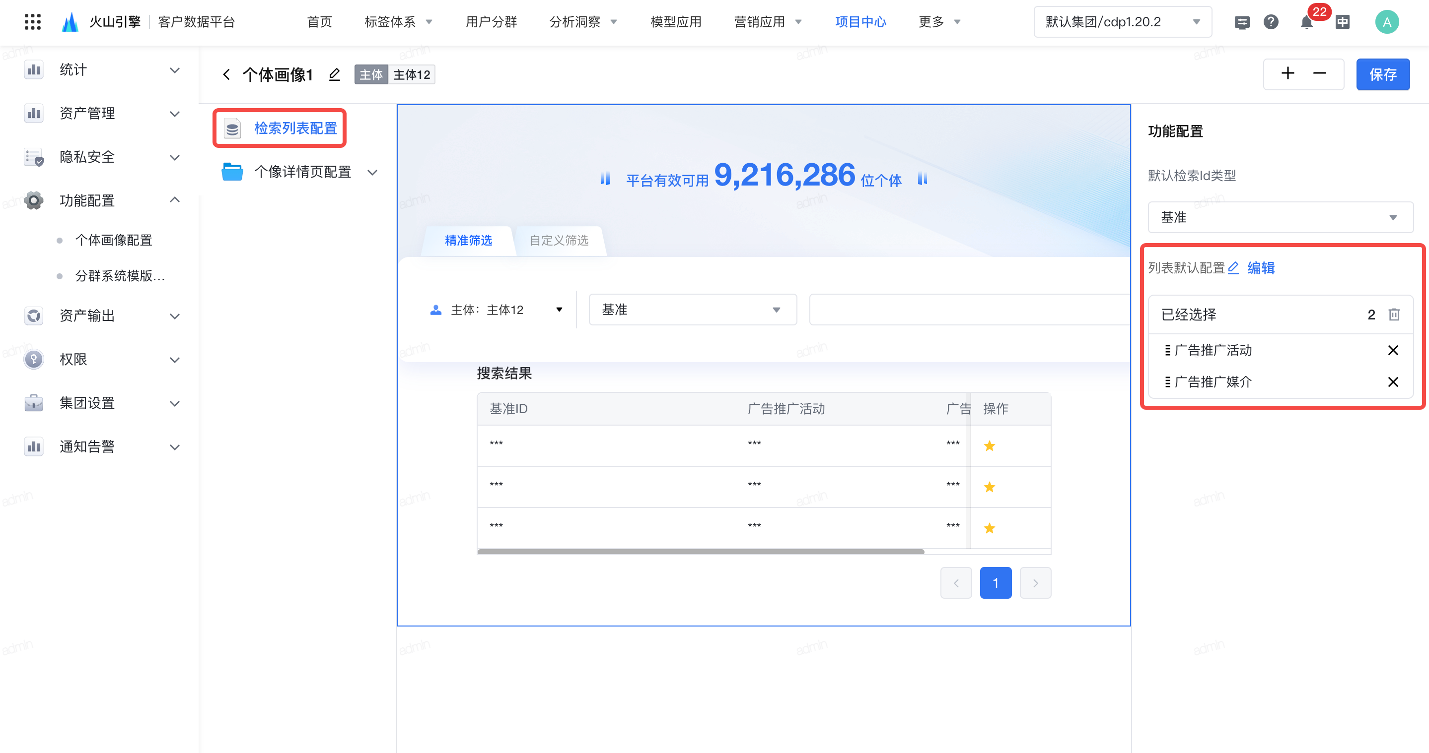Open 分群系统模版... submenu item
The image size is (1429, 753).
coord(120,276)
